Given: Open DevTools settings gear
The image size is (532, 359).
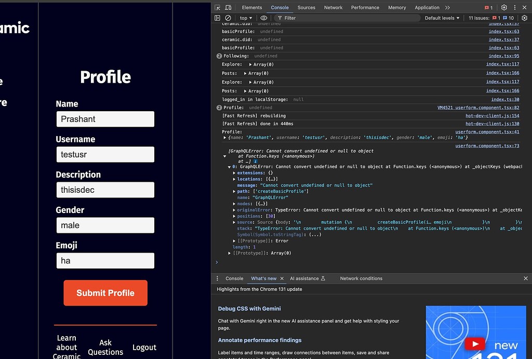Looking at the screenshot, I should (503, 7).
